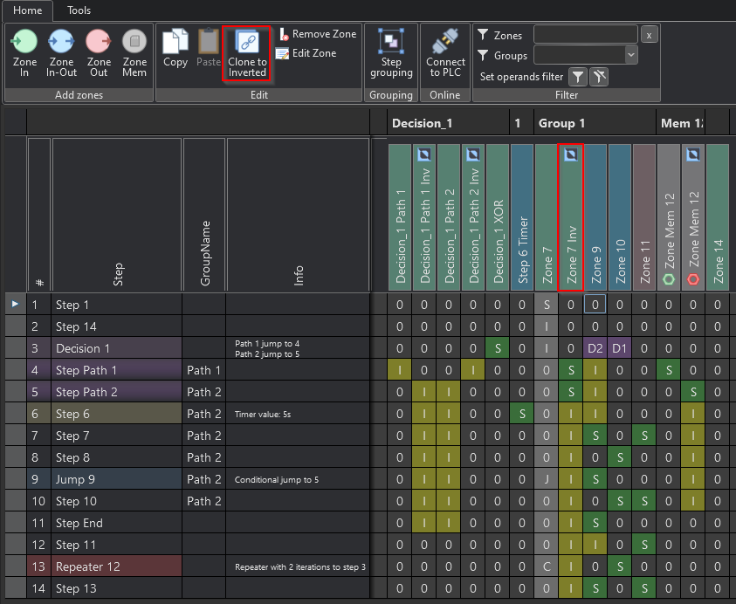736x604 pixels.
Task: Click inverted icon on Decision_1 Path 2 Inv
Action: pos(473,154)
